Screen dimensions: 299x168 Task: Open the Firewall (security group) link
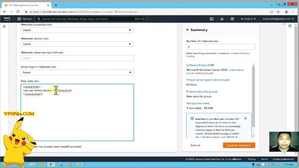tap(201, 91)
